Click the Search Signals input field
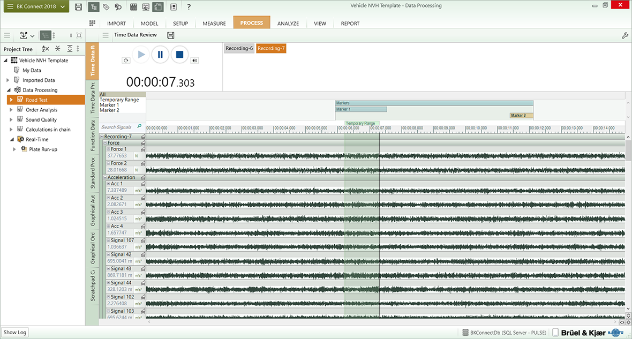Image resolution: width=632 pixels, height=361 pixels. pos(117,127)
